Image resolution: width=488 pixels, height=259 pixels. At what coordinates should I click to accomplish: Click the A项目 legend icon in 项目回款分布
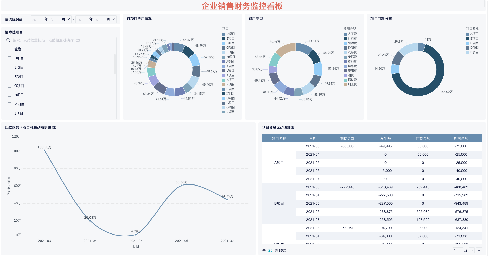tap(468, 34)
